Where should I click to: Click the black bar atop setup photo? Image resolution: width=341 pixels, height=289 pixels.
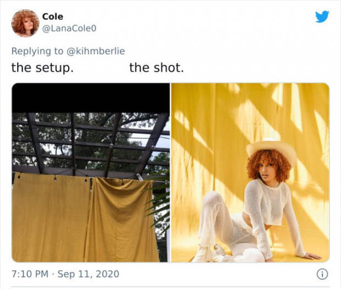click(91, 98)
